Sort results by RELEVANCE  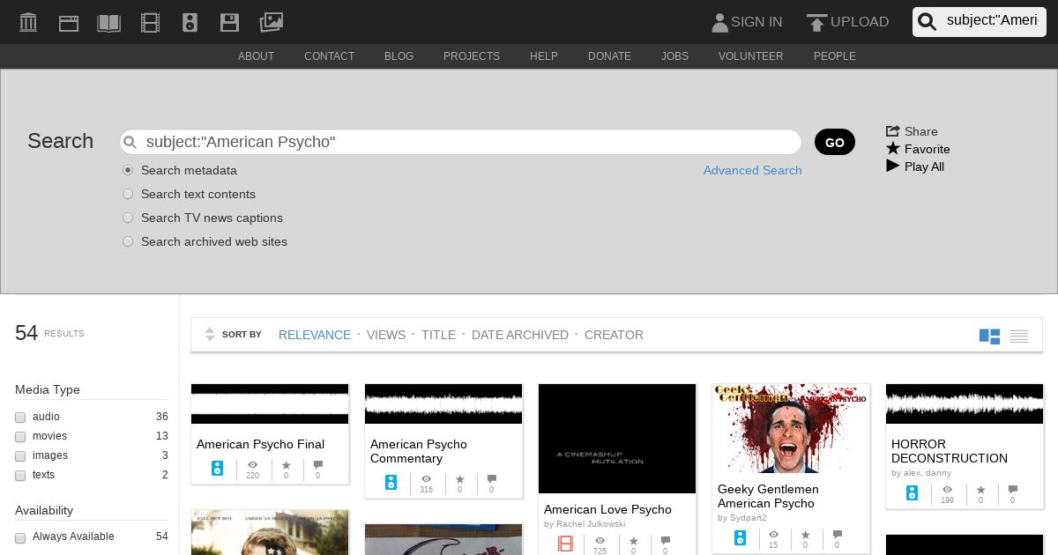pyautogui.click(x=315, y=335)
